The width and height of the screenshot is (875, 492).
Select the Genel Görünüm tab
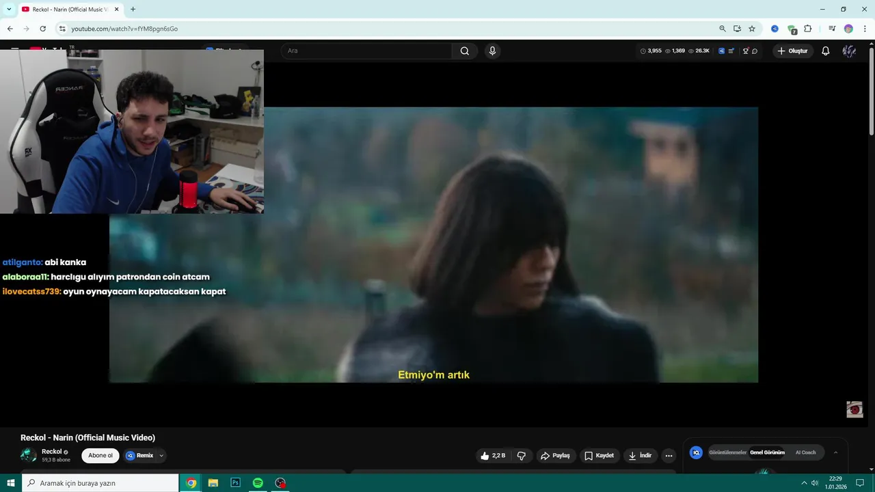tap(767, 452)
